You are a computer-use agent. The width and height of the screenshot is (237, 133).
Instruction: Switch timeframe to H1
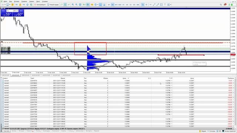[x=123, y=5]
